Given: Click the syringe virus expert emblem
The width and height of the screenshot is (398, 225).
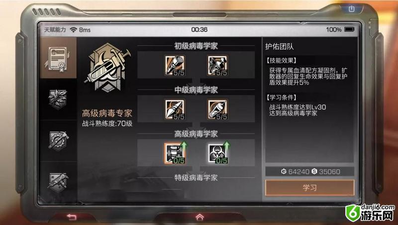Looking at the screenshot, I should [x=107, y=67].
